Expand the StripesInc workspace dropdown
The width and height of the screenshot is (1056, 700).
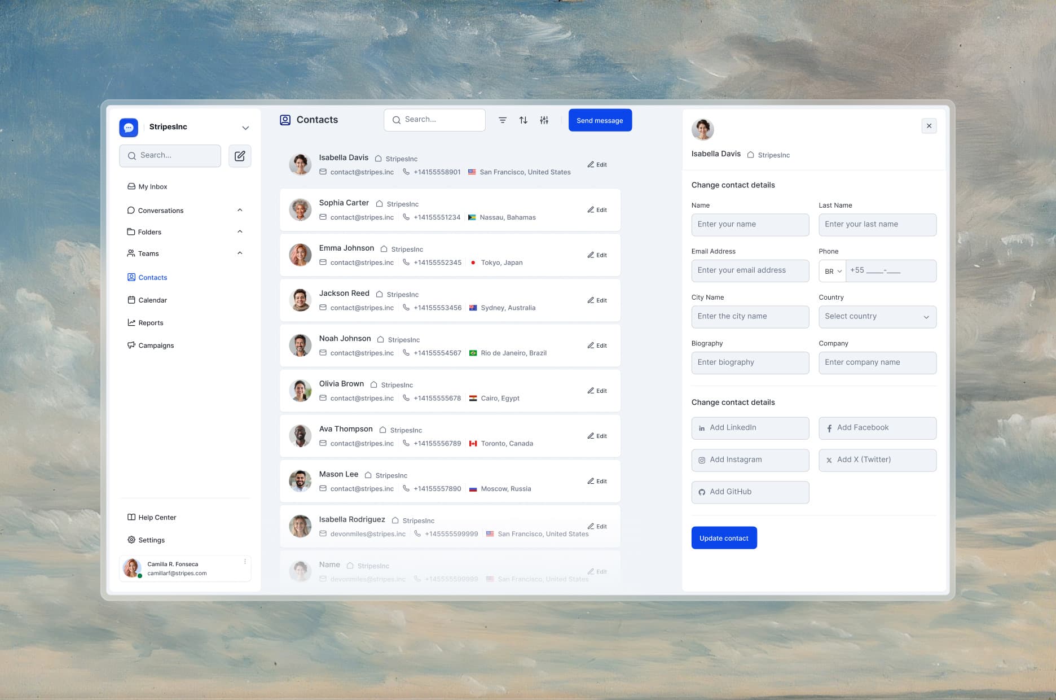[245, 128]
